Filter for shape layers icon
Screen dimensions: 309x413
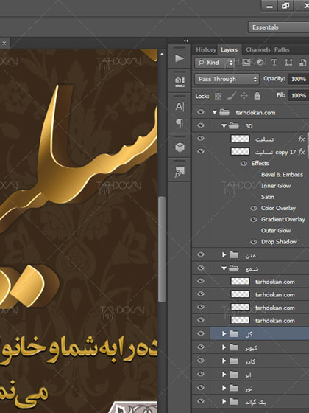[x=288, y=63]
